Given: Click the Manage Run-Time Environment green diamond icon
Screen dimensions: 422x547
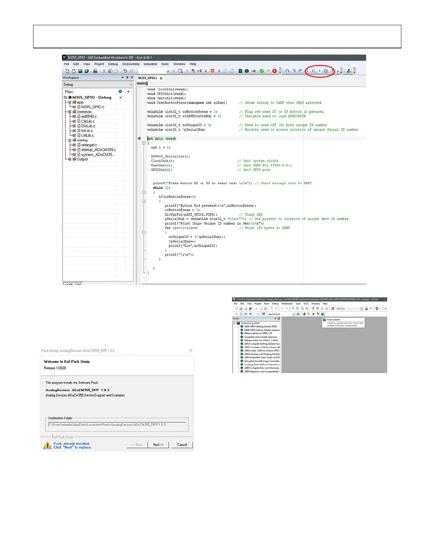Looking at the screenshot, I should point(313,314).
